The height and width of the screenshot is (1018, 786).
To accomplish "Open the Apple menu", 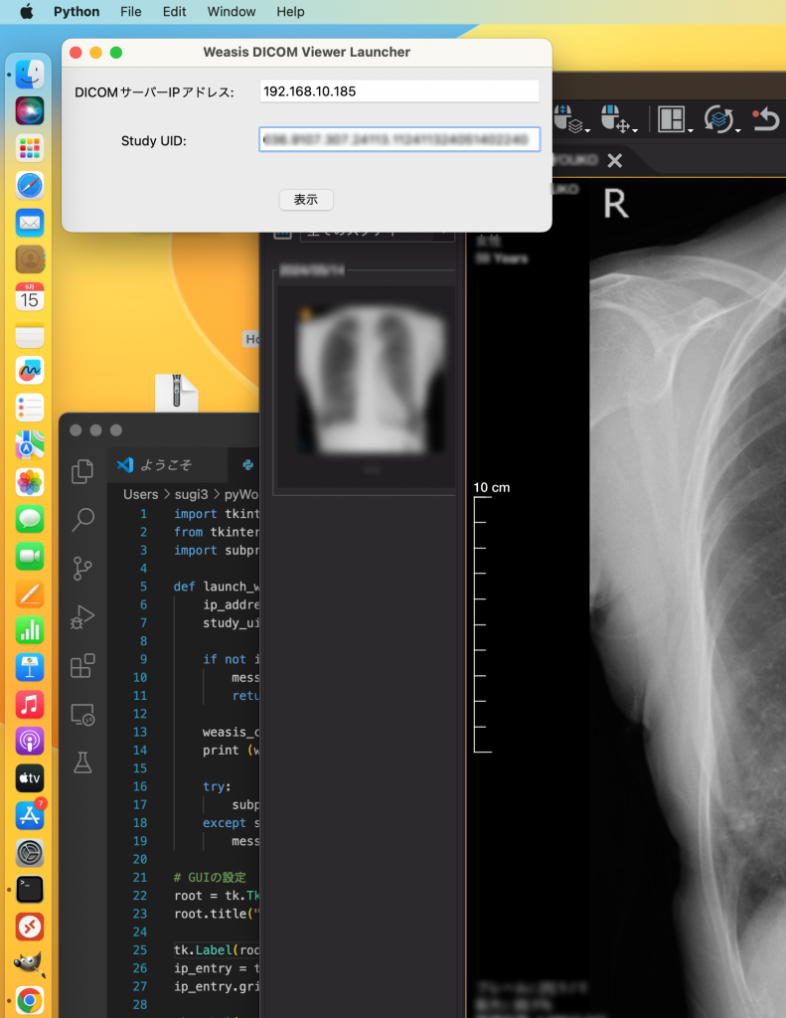I will [27, 12].
